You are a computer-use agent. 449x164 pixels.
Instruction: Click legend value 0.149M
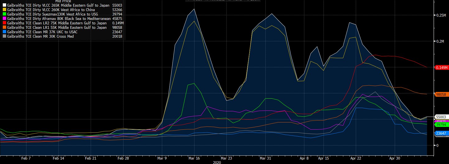tap(118, 23)
